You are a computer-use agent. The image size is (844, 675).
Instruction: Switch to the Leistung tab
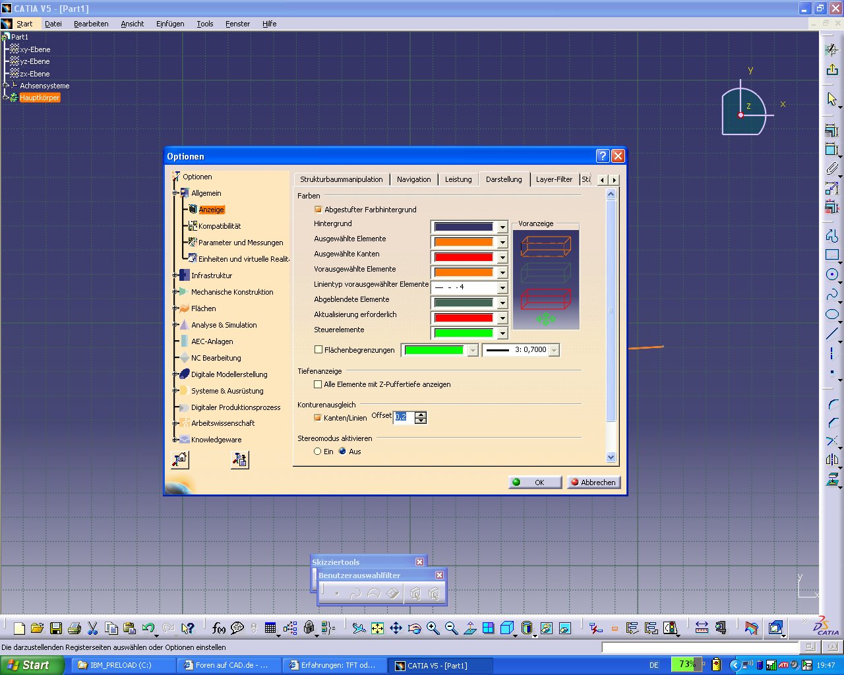point(458,179)
